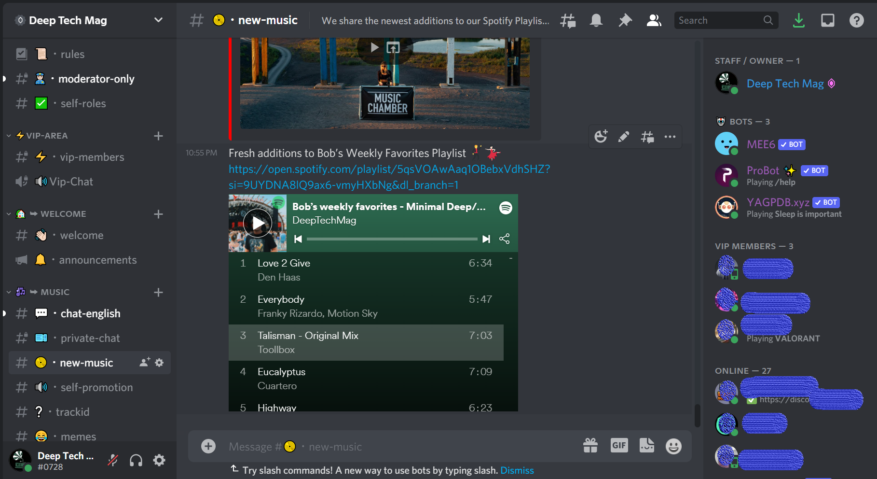Toggle deafen with headphones icon
877x479 pixels.
coord(136,461)
